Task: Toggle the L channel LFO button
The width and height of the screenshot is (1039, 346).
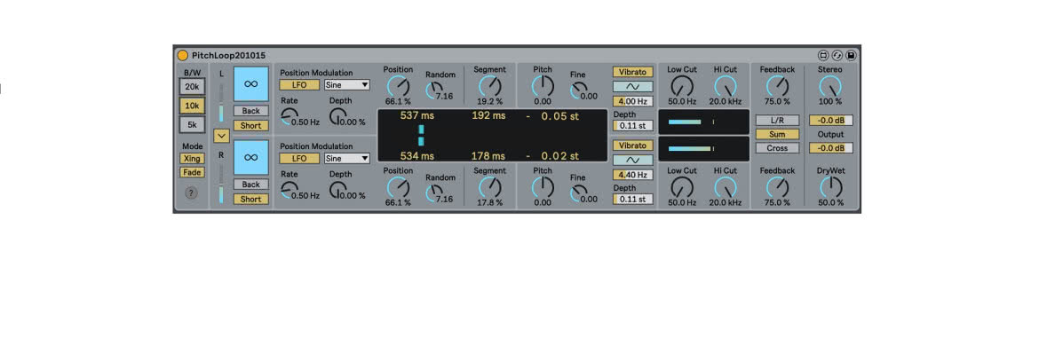Action: 299,84
